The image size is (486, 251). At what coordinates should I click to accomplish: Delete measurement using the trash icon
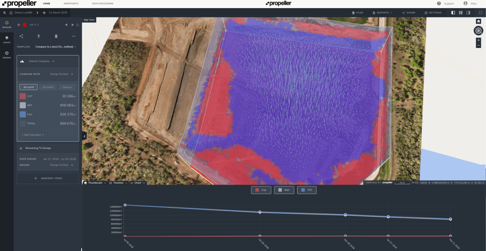[x=56, y=36]
